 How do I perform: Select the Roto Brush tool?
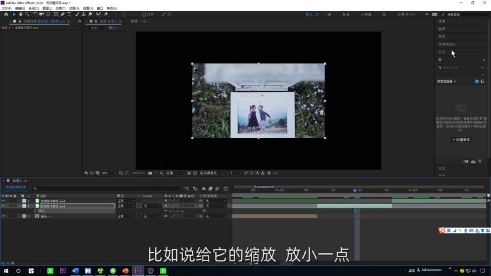pyautogui.click(x=99, y=14)
